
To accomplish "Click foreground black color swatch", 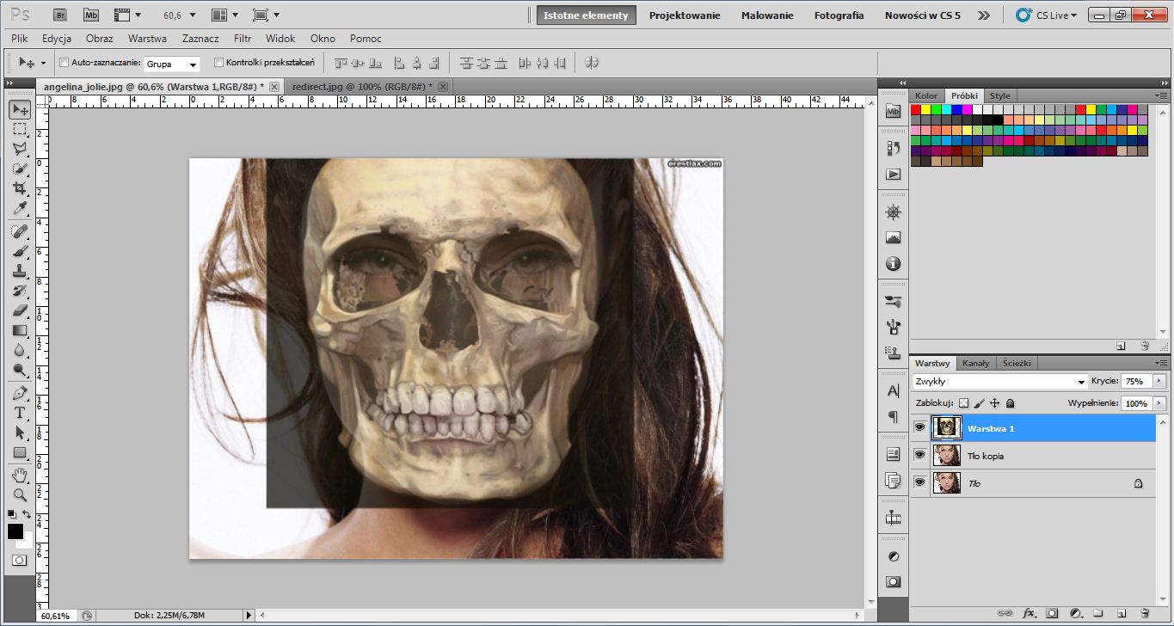I will pos(15,531).
